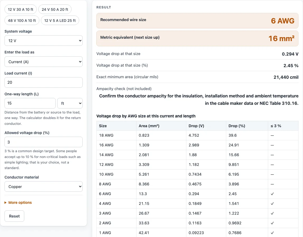
Task: Select the 12 V 5 A LED 25 ft preset
Action: click(60, 21)
